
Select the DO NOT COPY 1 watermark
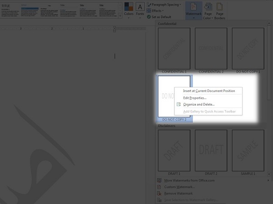click(x=248, y=49)
